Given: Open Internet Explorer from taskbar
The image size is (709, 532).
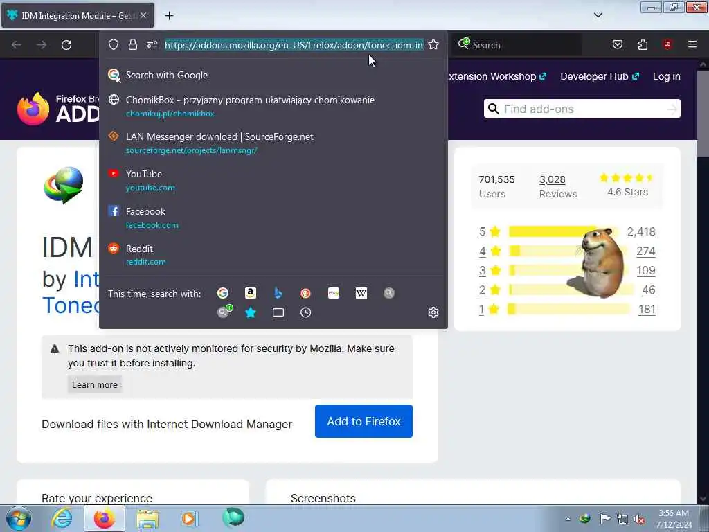Looking at the screenshot, I should pyautogui.click(x=62, y=518).
